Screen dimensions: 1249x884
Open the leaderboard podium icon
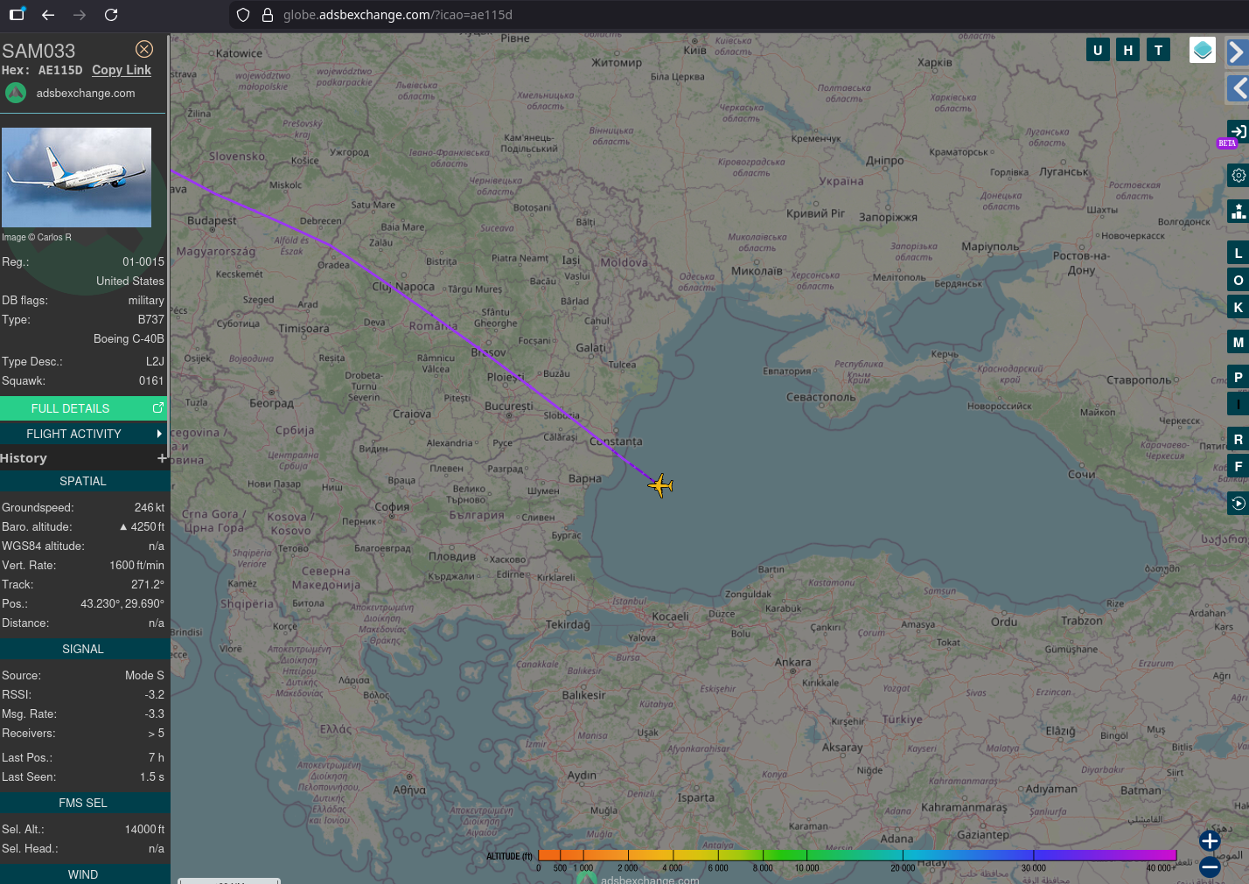click(1239, 211)
